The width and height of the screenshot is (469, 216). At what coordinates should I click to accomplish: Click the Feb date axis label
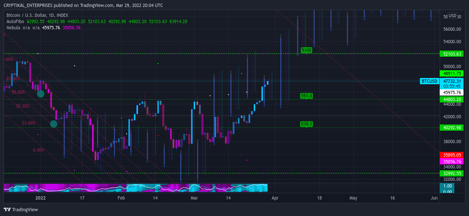click(x=121, y=198)
